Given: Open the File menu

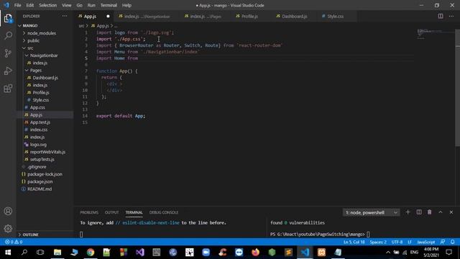Looking at the screenshot, I should [x=17, y=5].
